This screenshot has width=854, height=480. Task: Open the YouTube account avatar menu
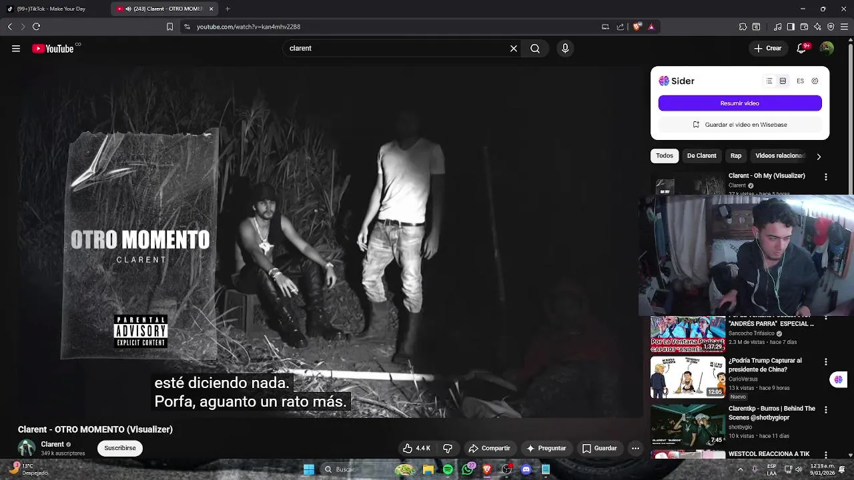tap(827, 48)
